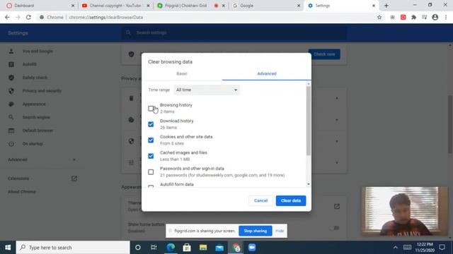Image resolution: width=453 pixels, height=254 pixels.
Task: Reload the page with refresh icon
Action: (28, 17)
